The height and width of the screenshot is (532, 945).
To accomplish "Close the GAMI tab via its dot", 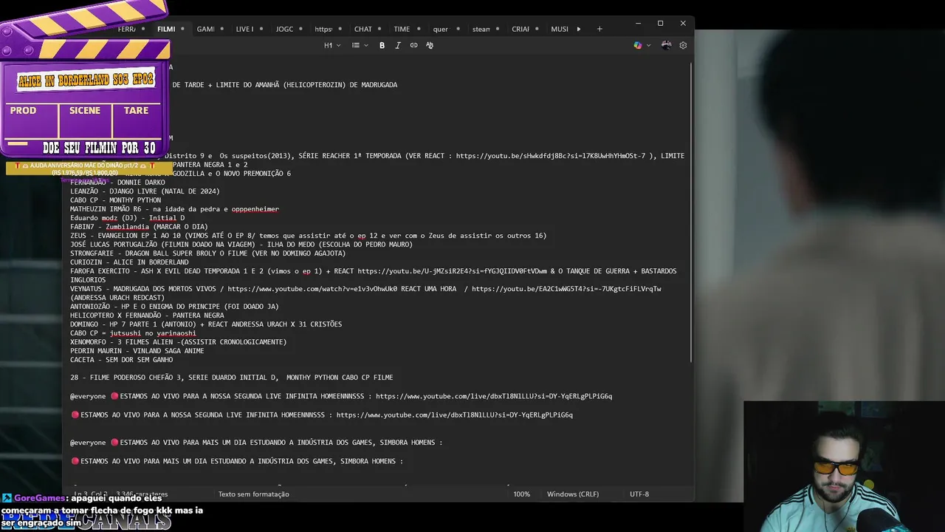I will pos(222,29).
